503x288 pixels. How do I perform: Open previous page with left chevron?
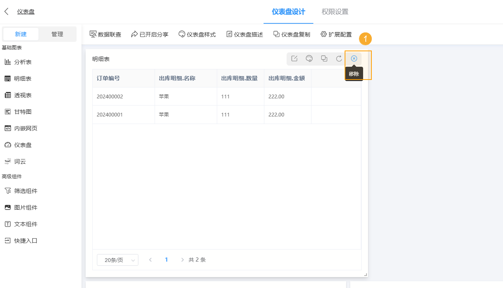click(x=150, y=260)
